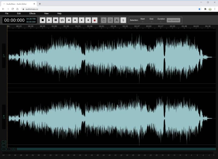Viewport: 218px width, 159px height.
Task: Click the 01:00 mark on the timeline ruler
Action: click(x=54, y=26)
